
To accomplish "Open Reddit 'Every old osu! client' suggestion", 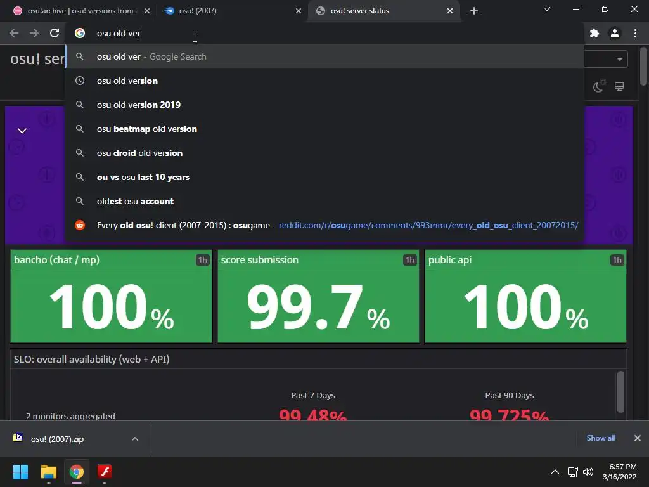I will pos(325,225).
